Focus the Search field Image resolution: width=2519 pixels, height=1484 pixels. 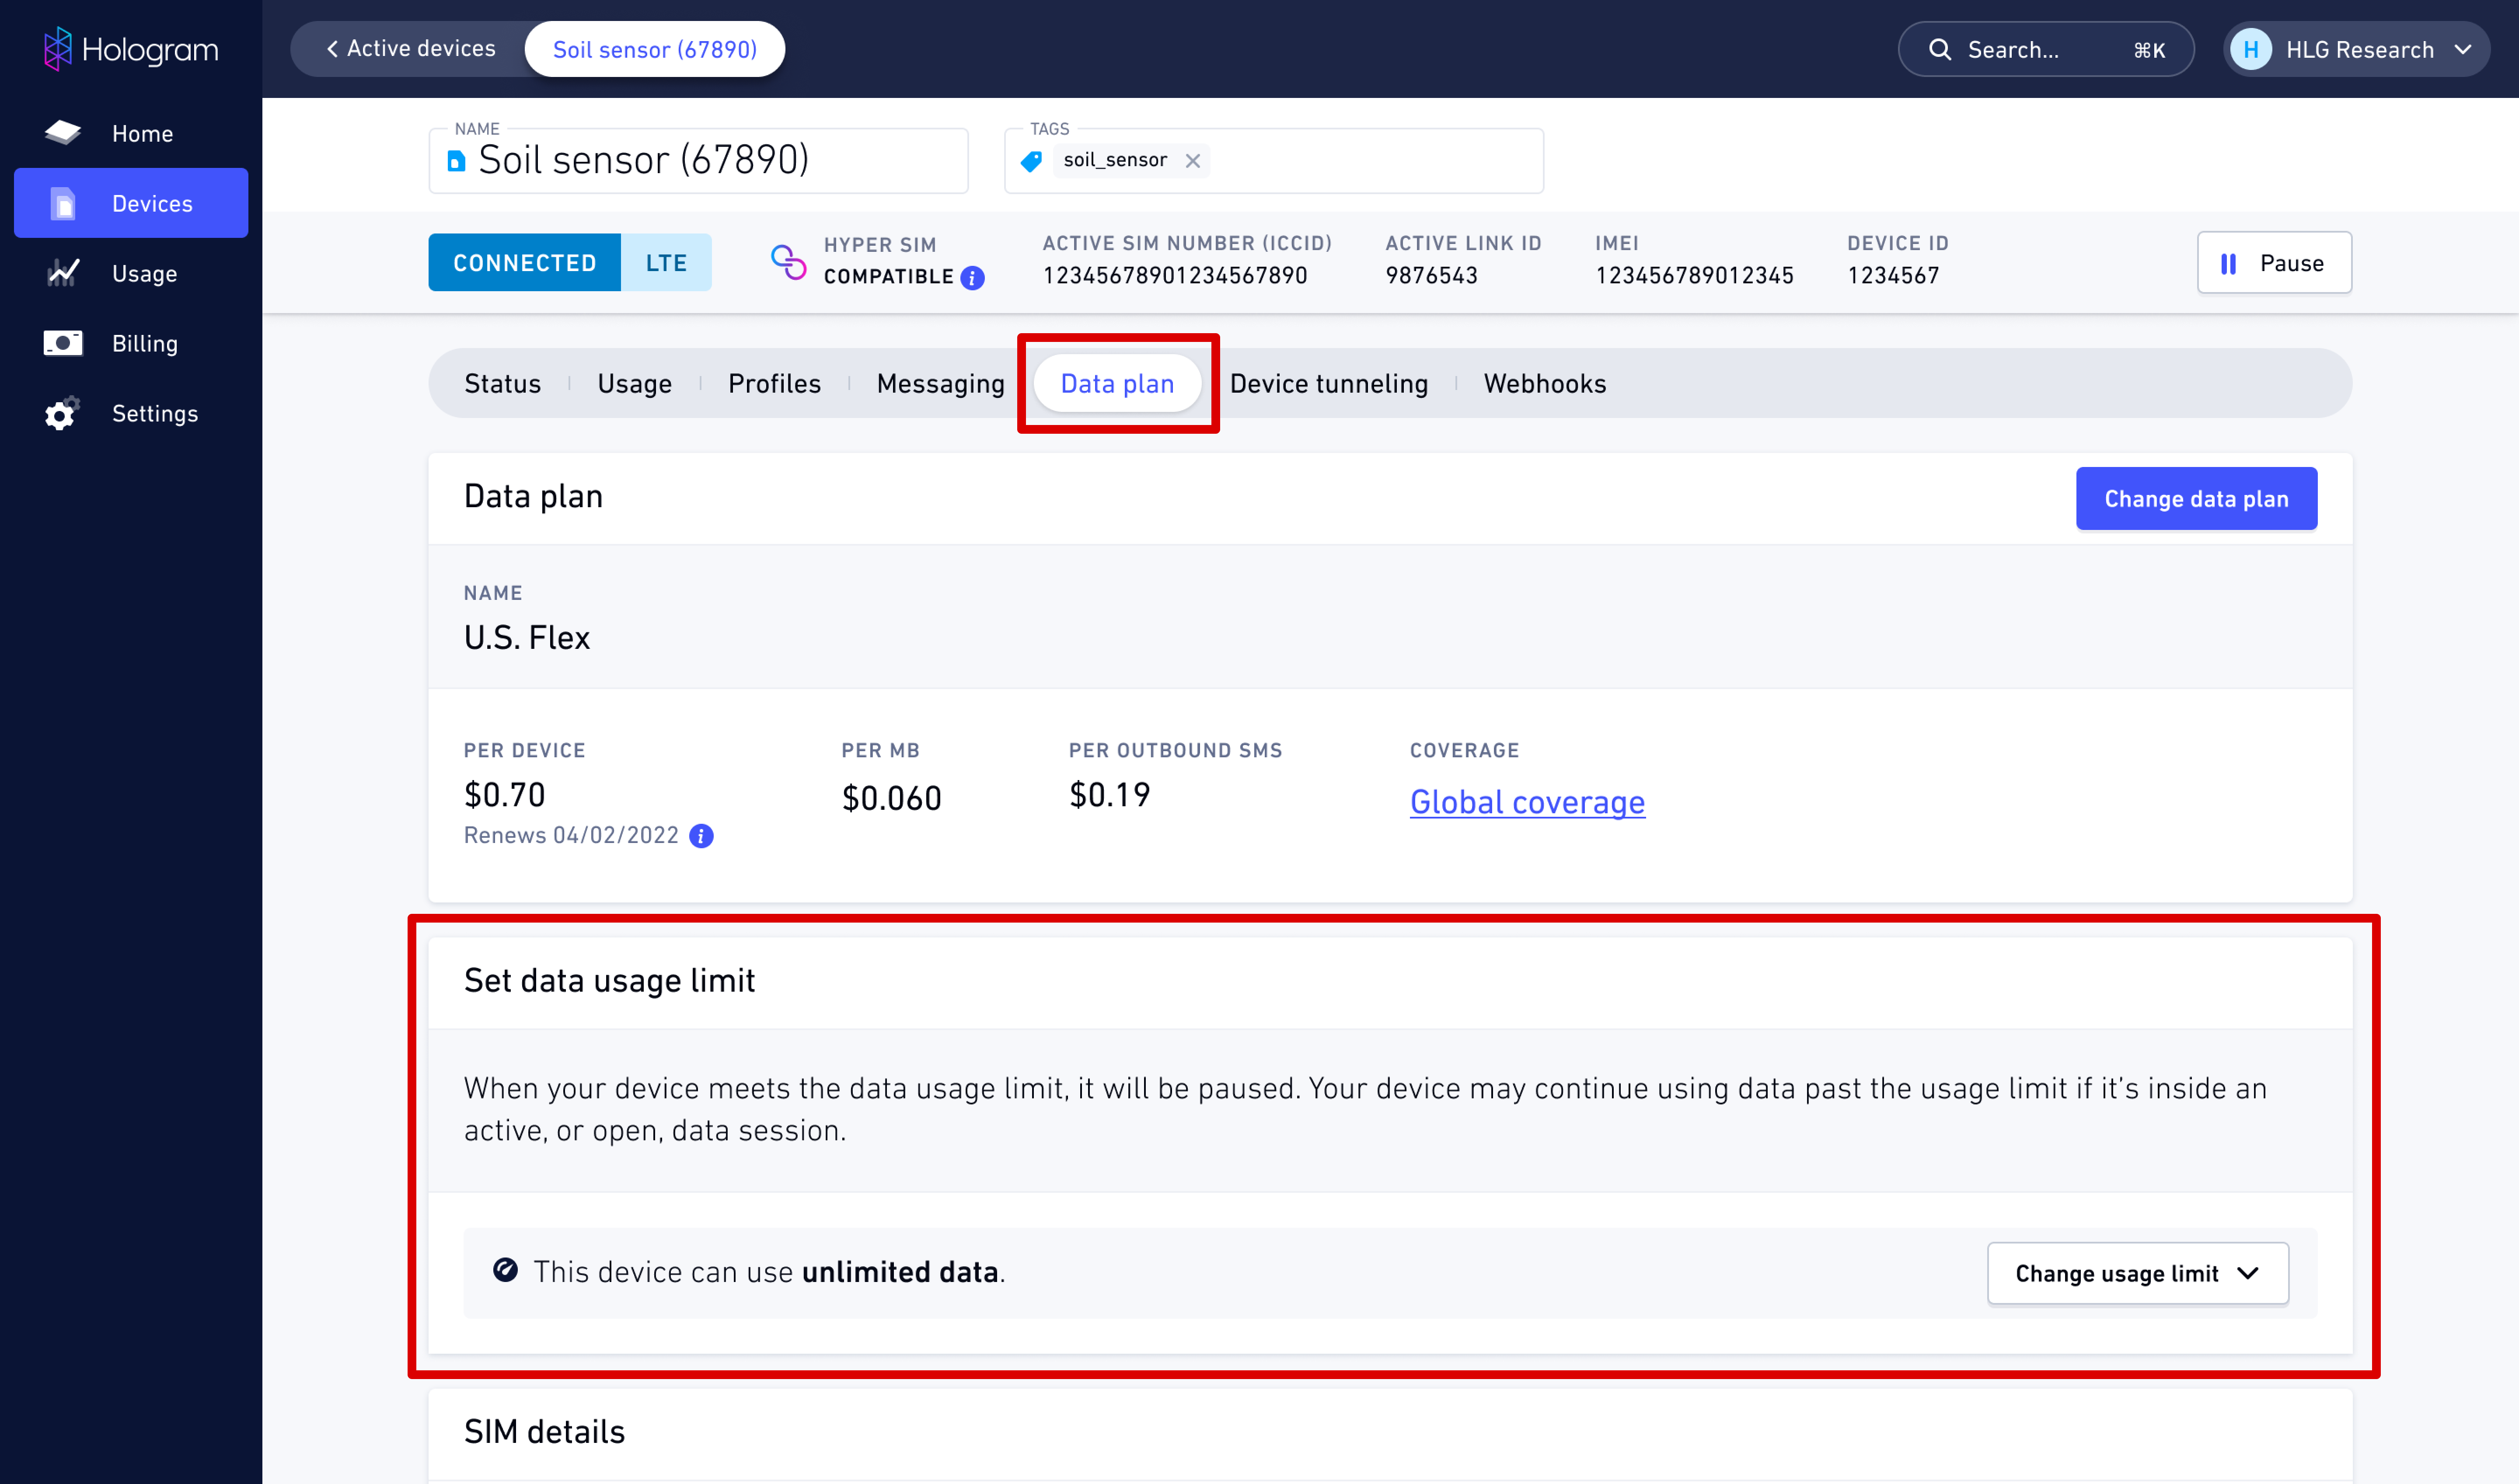(2045, 49)
